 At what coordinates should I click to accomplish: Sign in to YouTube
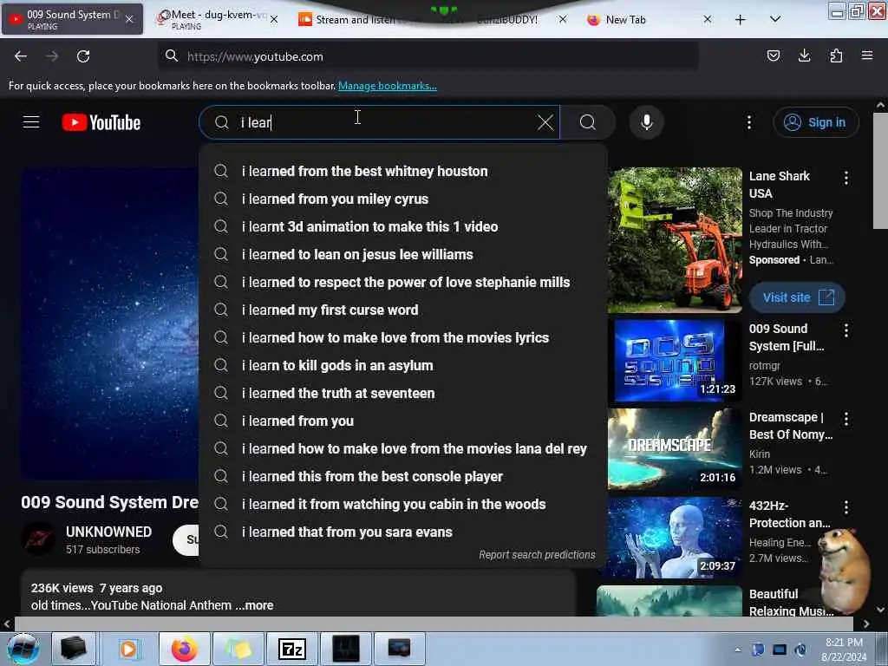(815, 122)
